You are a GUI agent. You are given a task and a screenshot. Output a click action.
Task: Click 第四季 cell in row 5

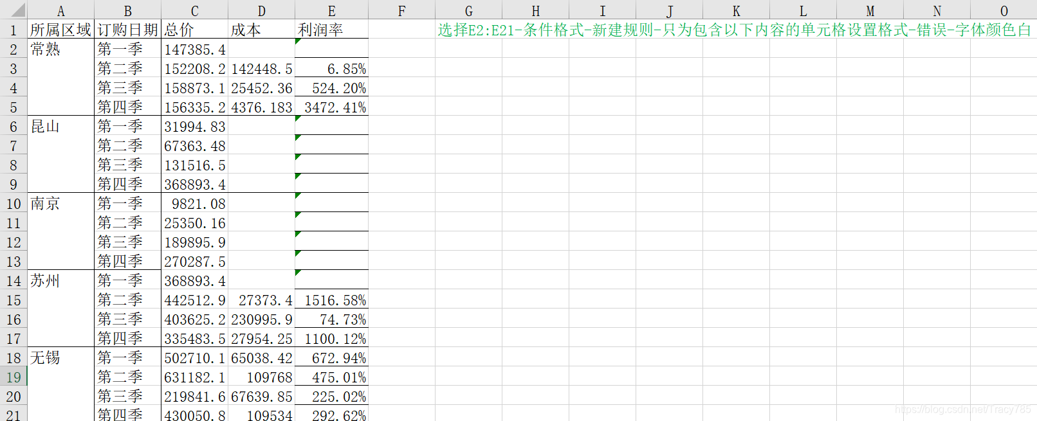coord(127,107)
